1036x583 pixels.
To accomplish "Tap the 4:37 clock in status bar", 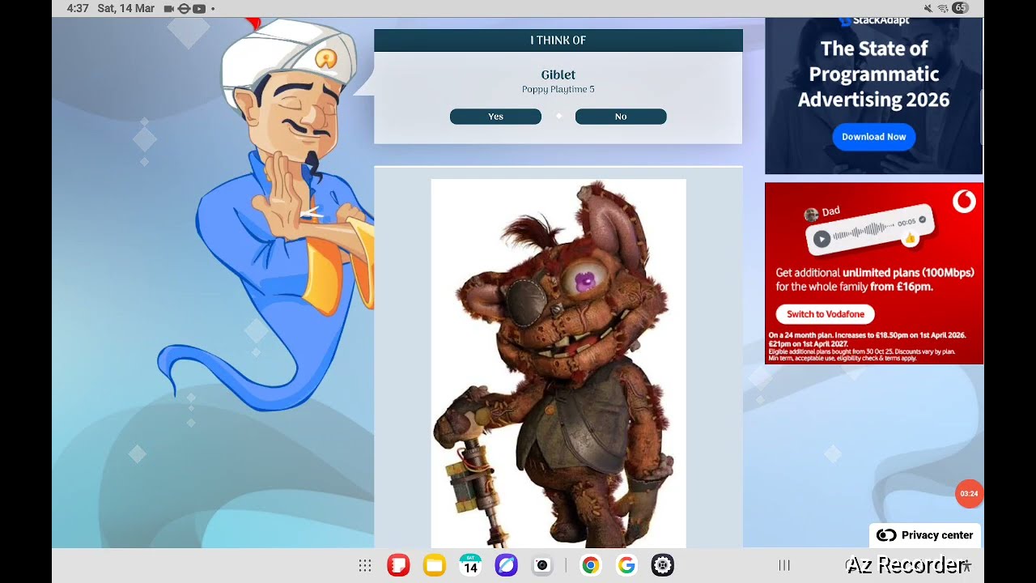I will tap(78, 8).
